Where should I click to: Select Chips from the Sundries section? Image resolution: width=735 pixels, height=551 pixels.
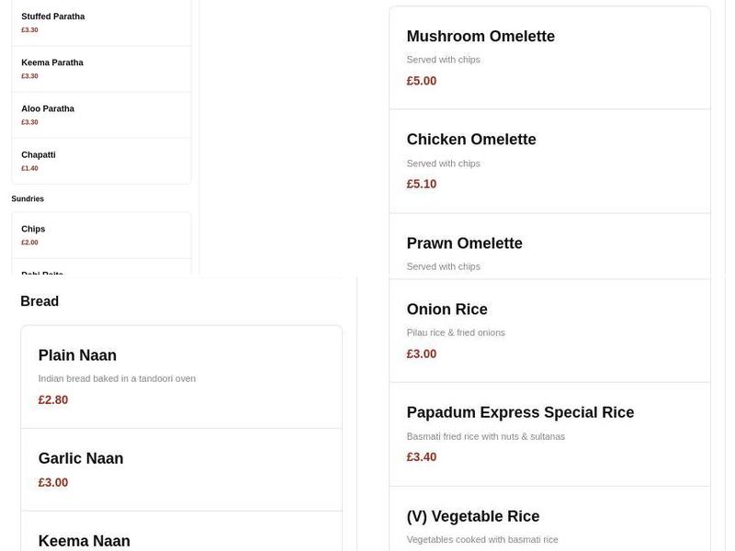32,228
